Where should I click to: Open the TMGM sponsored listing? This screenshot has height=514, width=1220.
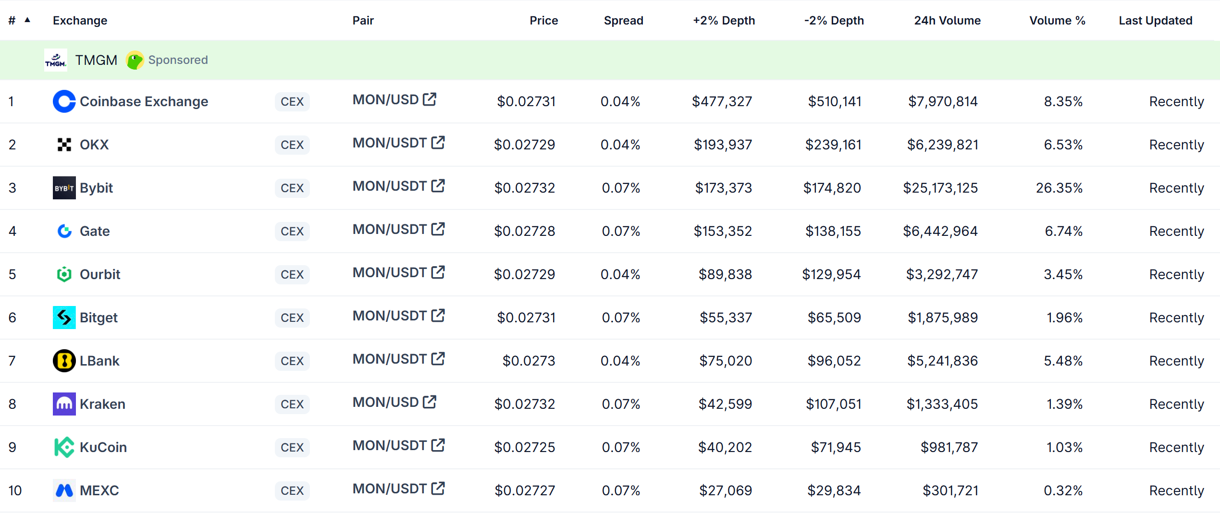point(96,60)
